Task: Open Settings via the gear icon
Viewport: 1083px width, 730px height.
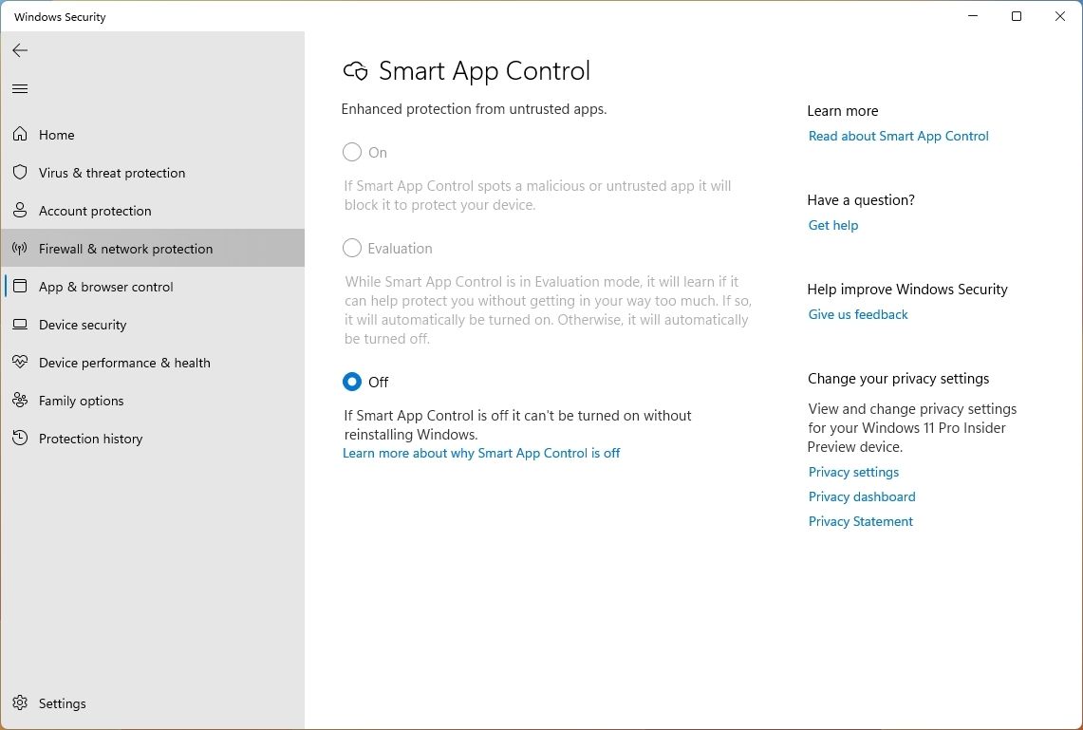Action: click(x=20, y=702)
